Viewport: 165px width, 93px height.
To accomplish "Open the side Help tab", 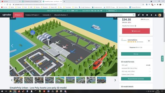I will (162, 59).
